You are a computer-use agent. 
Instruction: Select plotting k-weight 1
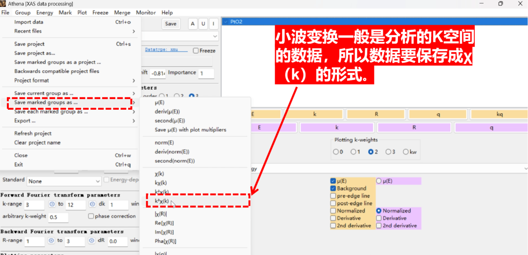(353, 152)
